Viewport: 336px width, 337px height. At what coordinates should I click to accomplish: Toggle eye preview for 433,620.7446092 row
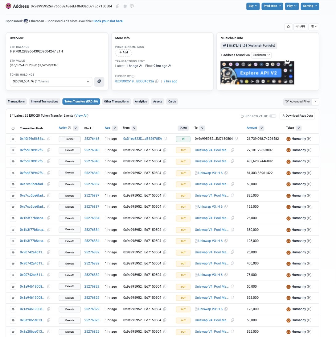(13, 161)
